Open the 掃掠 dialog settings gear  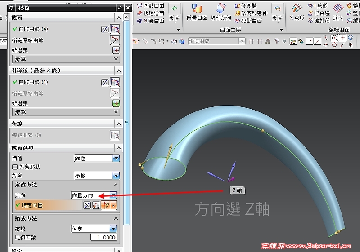[x=11, y=8]
